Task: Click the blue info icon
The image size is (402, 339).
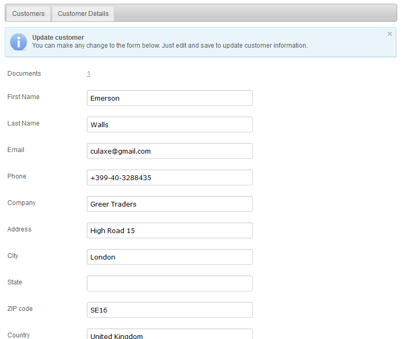Action: click(x=19, y=42)
